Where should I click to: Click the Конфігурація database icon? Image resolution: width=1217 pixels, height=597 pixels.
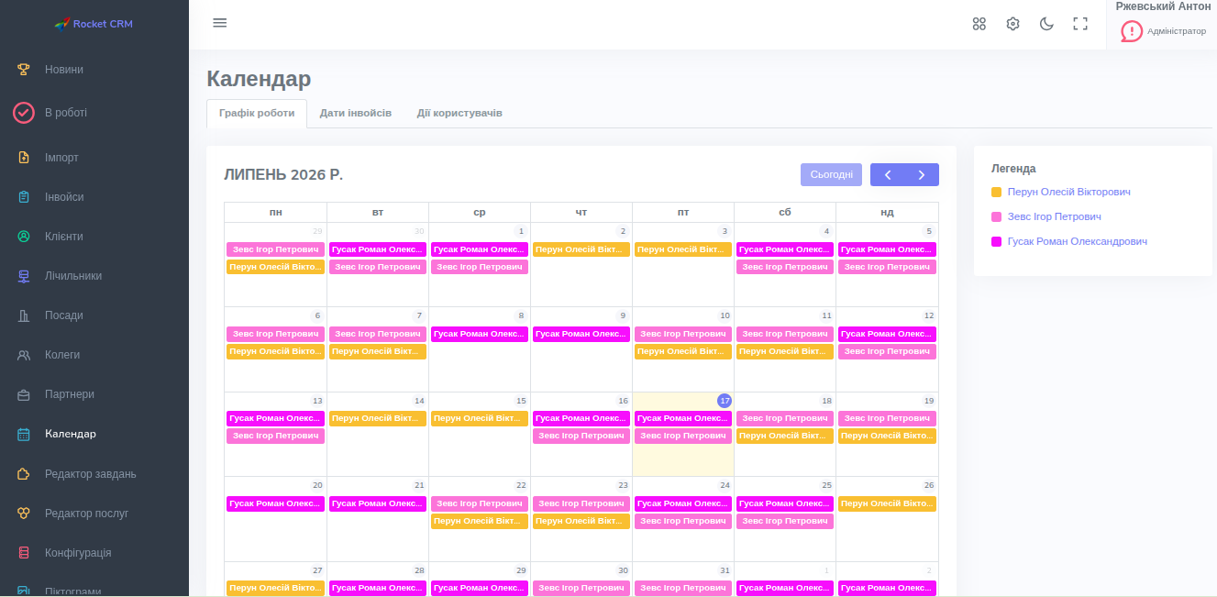24,553
